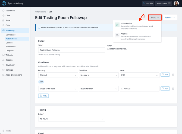Image resolution: width=182 pixels, height=134 pixels.
Task: Click the Marketing megaphone icon
Action: tap(3, 30)
